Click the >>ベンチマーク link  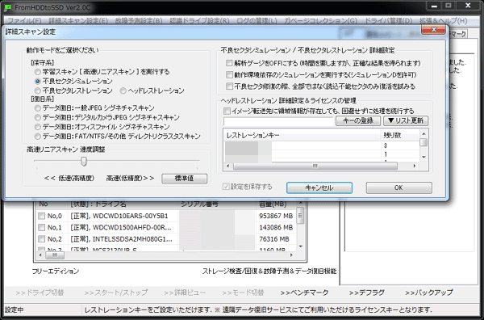304,293
